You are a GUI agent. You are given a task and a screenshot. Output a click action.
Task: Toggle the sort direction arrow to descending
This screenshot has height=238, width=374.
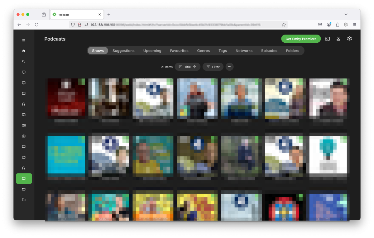click(x=195, y=67)
